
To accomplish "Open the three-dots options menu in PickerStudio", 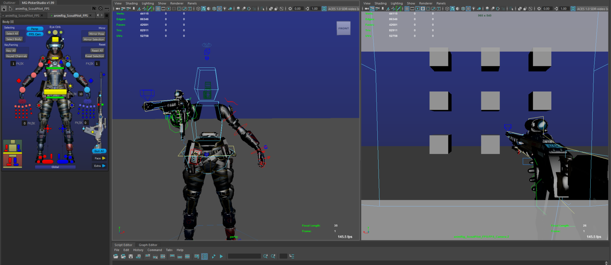I will (107, 9).
